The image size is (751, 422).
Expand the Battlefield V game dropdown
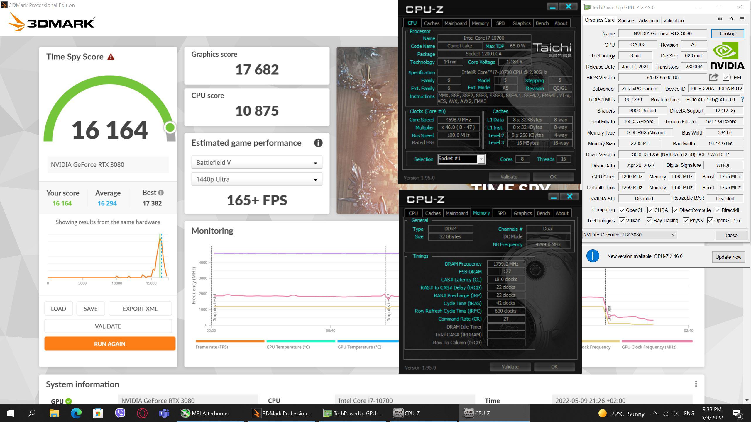257,163
